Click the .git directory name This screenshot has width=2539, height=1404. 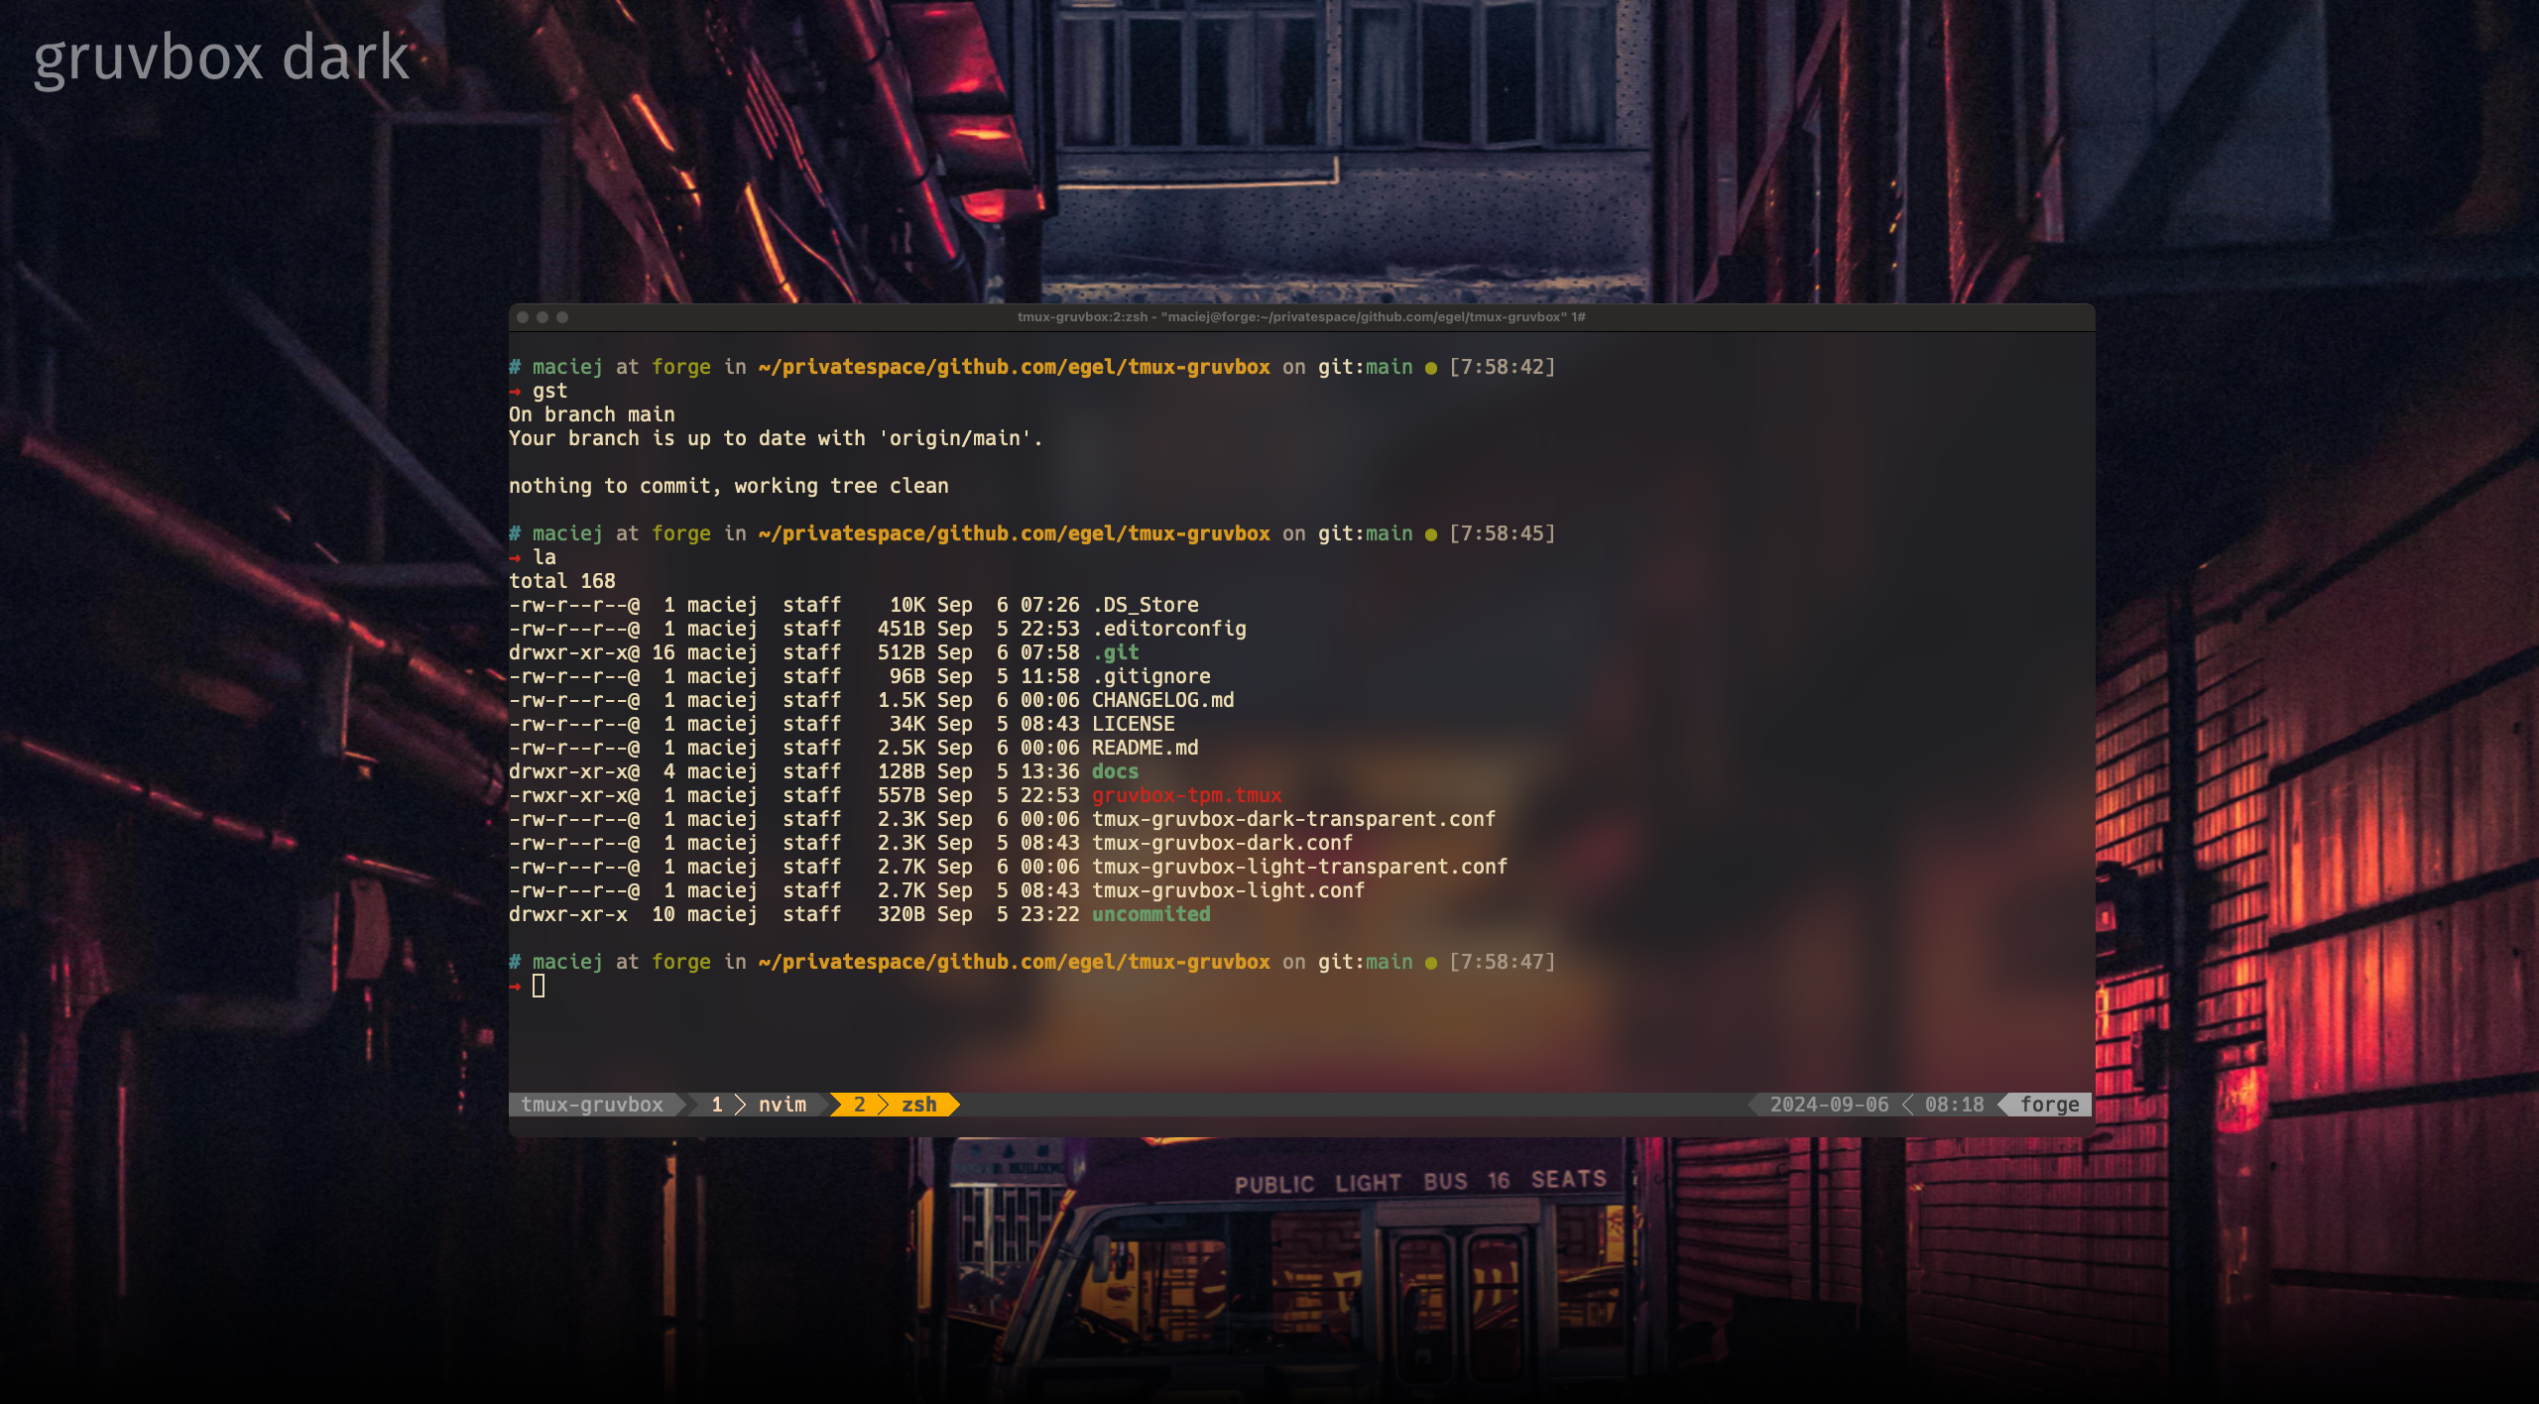click(1116, 652)
